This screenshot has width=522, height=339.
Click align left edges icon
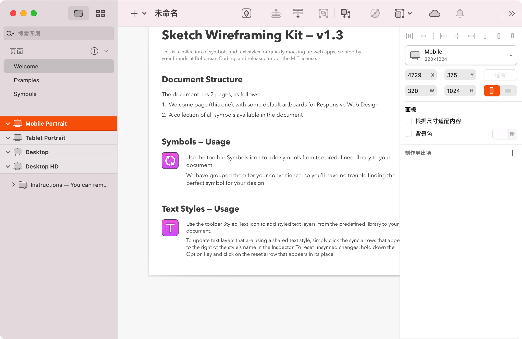click(x=443, y=36)
